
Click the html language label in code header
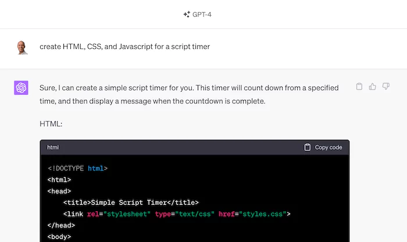pos(53,147)
